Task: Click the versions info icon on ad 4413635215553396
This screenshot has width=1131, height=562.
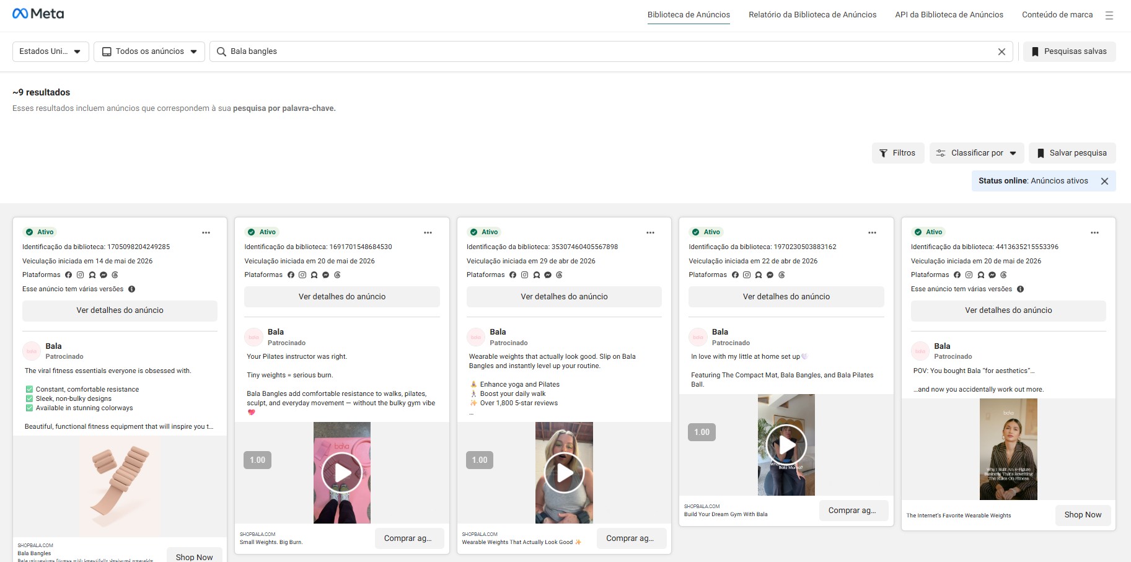Action: [x=1020, y=289]
